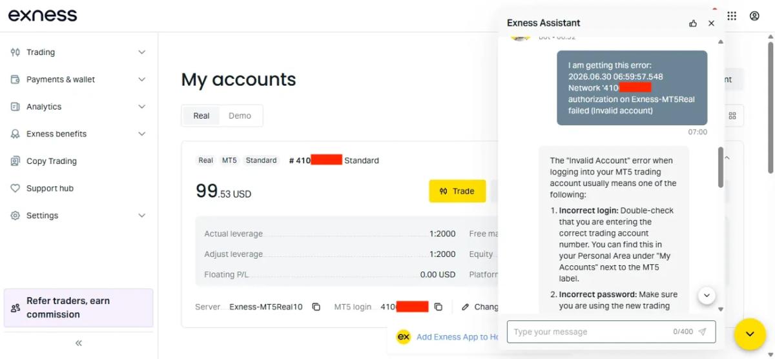The width and height of the screenshot is (775, 359).
Task: Give thumbs up to Exness Assistant
Action: coord(693,23)
